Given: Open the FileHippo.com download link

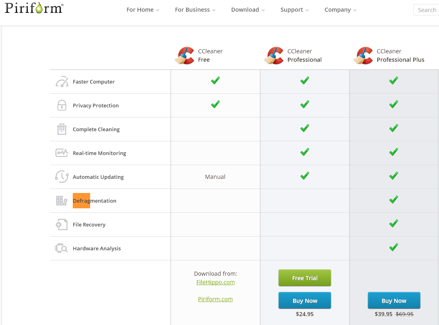Looking at the screenshot, I should [215, 282].
